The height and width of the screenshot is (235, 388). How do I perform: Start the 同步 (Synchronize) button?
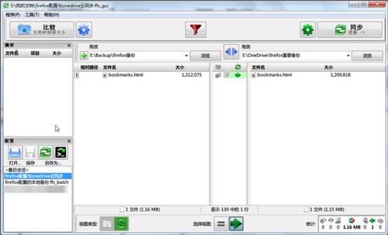click(x=350, y=30)
